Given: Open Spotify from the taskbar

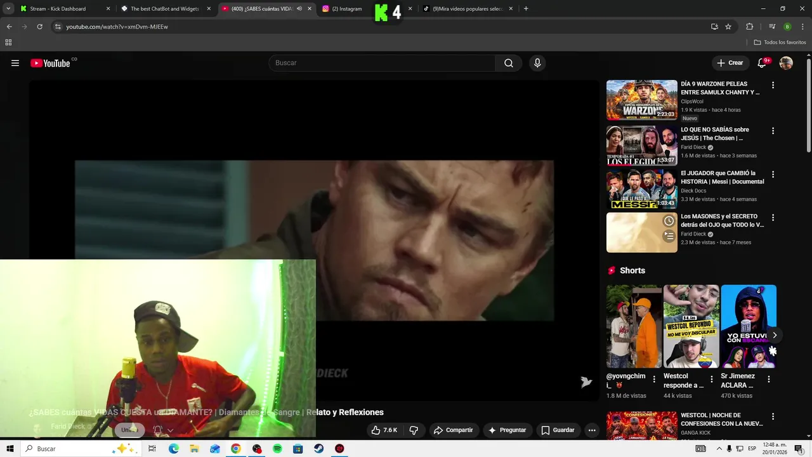Looking at the screenshot, I should 277,449.
